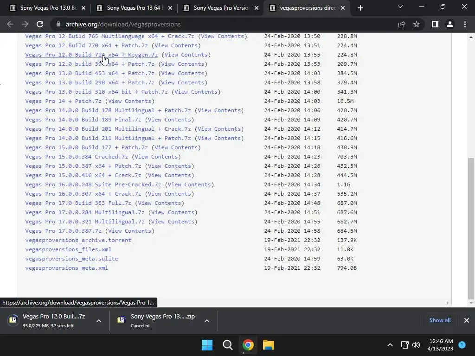
Task: Show hidden system tray icons
Action: click(390, 345)
